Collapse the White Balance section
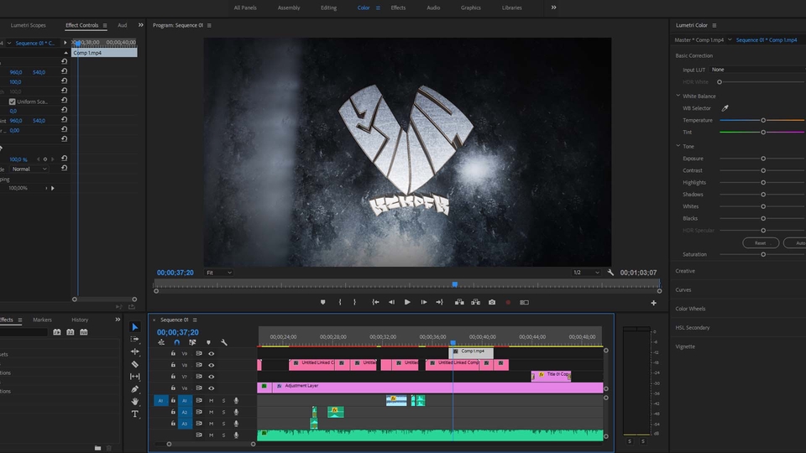 point(678,96)
